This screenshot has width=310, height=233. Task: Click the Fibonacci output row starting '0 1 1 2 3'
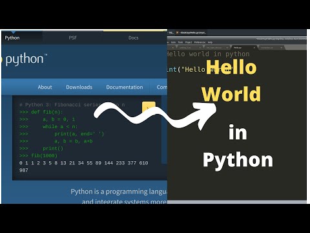(x=83, y=163)
